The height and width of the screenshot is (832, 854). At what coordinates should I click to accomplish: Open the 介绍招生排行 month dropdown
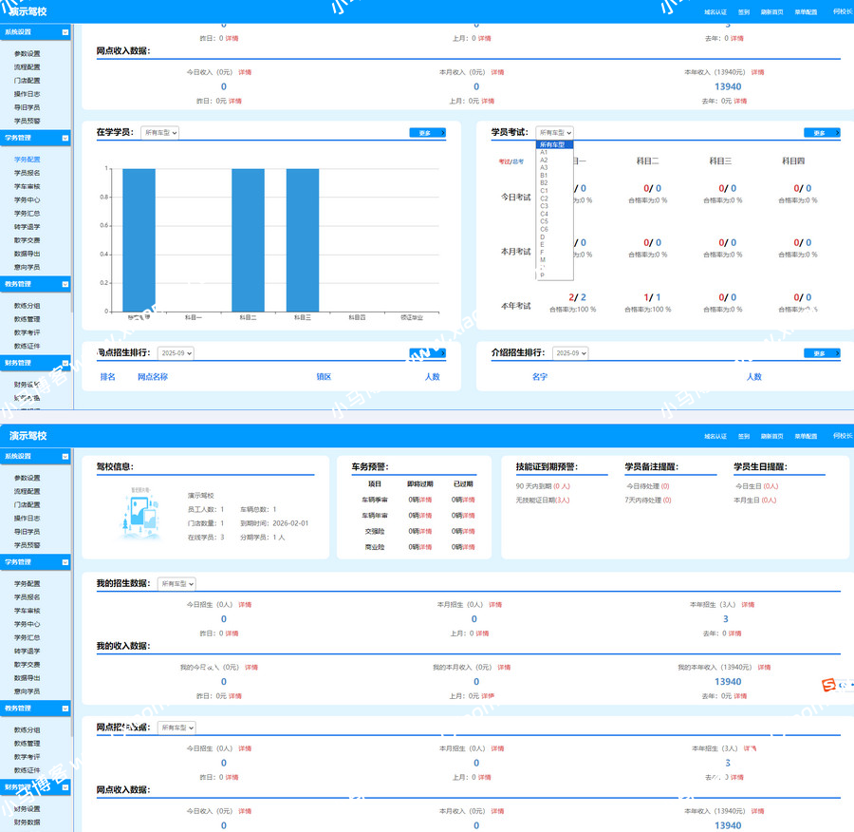570,353
